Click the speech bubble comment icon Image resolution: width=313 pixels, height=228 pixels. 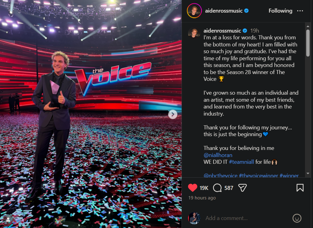[x=218, y=188]
